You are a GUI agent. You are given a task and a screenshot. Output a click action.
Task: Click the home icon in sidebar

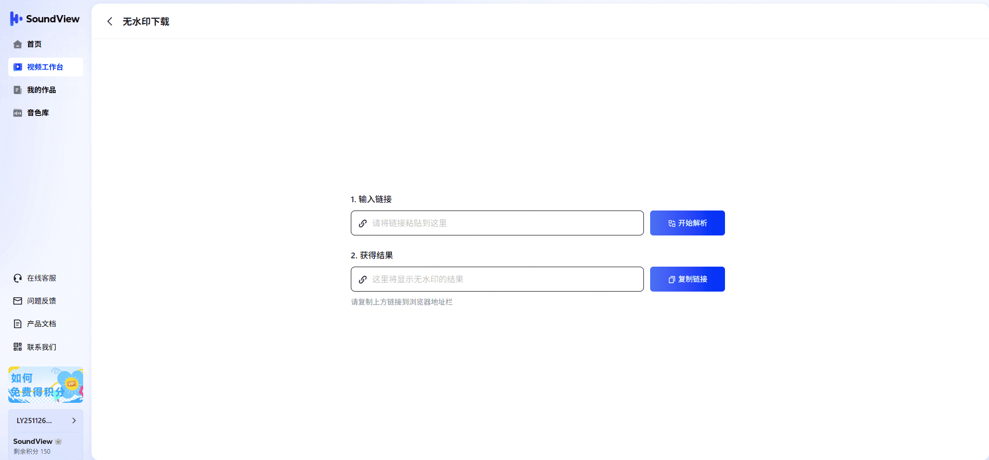[18, 44]
